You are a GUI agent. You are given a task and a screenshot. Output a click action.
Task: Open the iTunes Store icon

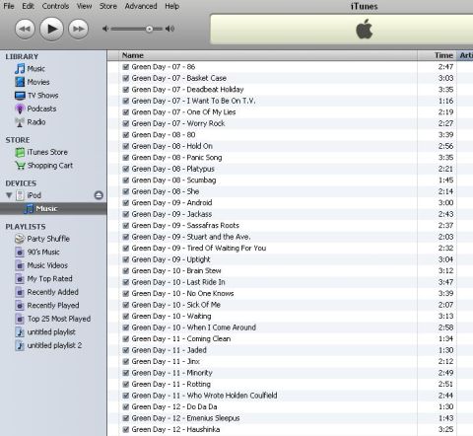tap(20, 152)
